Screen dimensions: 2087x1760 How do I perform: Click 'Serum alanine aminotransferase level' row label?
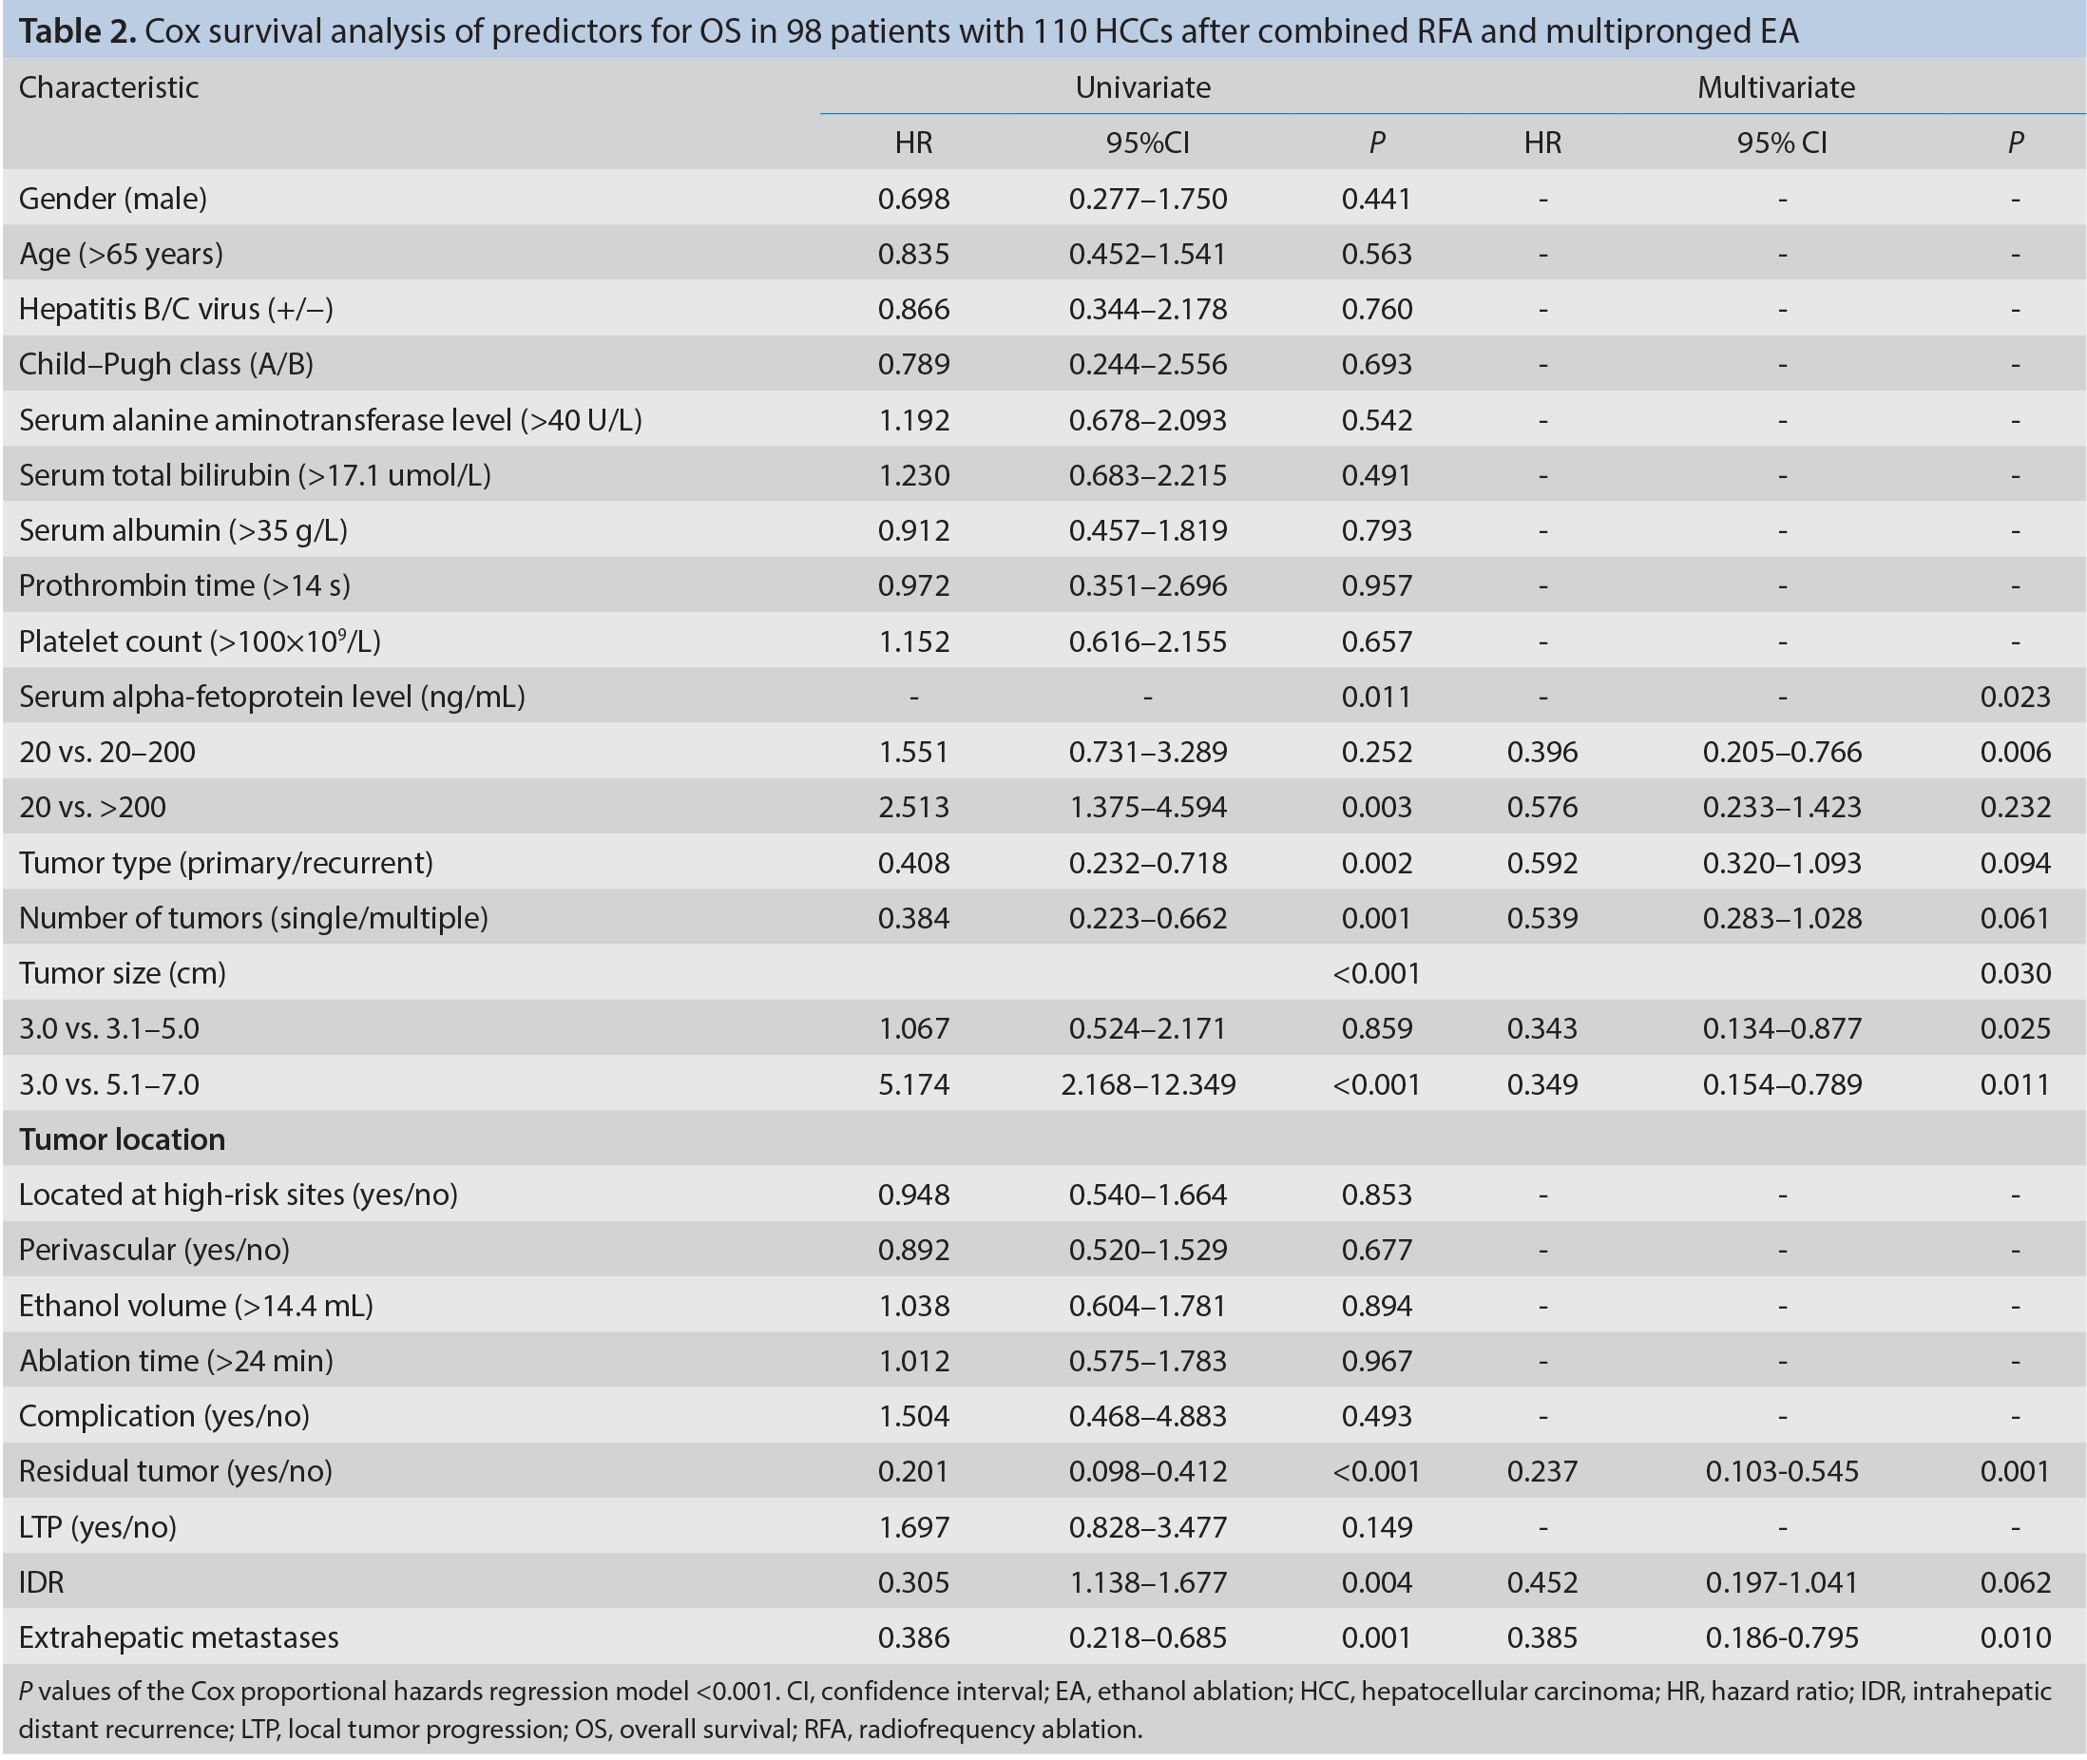coord(330,420)
